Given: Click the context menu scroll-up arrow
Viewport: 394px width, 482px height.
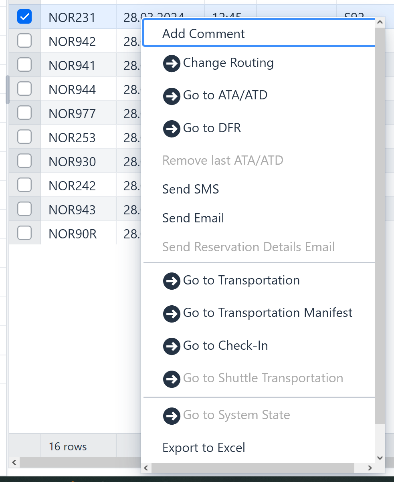Looking at the screenshot, I should [x=380, y=23].
